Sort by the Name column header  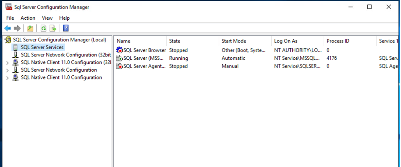coord(140,41)
